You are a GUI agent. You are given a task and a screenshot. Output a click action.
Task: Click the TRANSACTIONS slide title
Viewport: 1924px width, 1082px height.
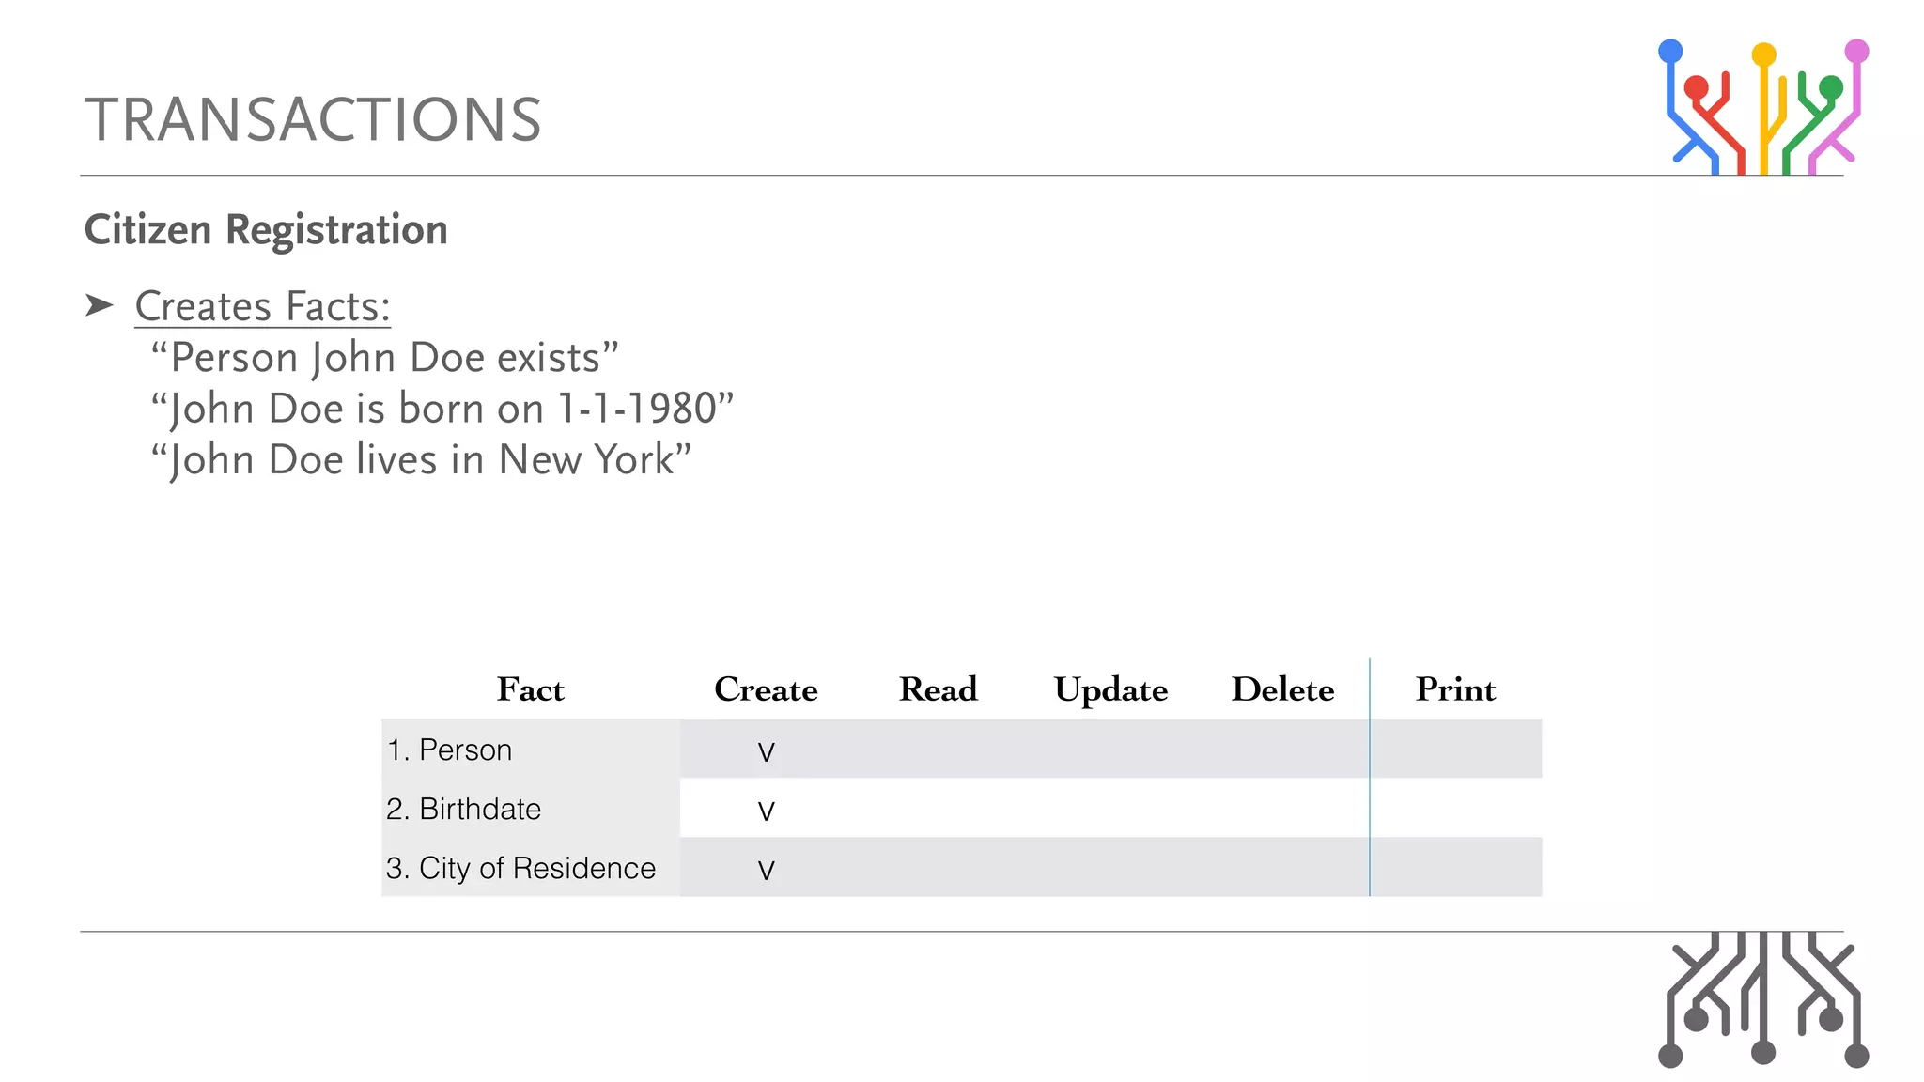click(x=313, y=120)
